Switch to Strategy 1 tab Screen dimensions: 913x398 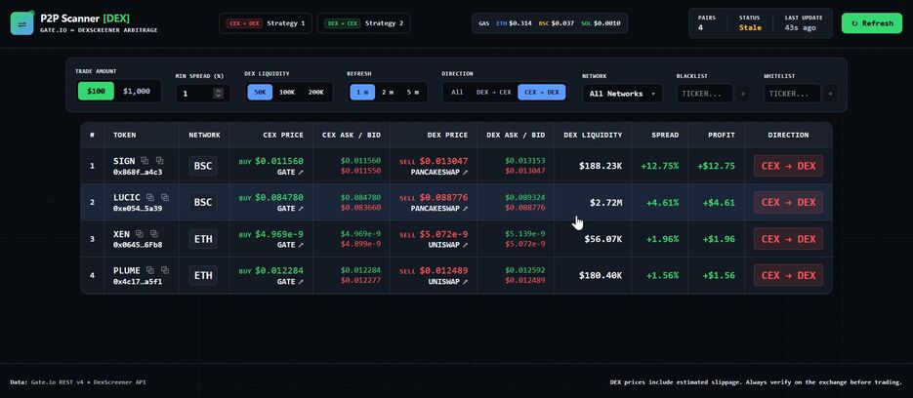pos(265,23)
